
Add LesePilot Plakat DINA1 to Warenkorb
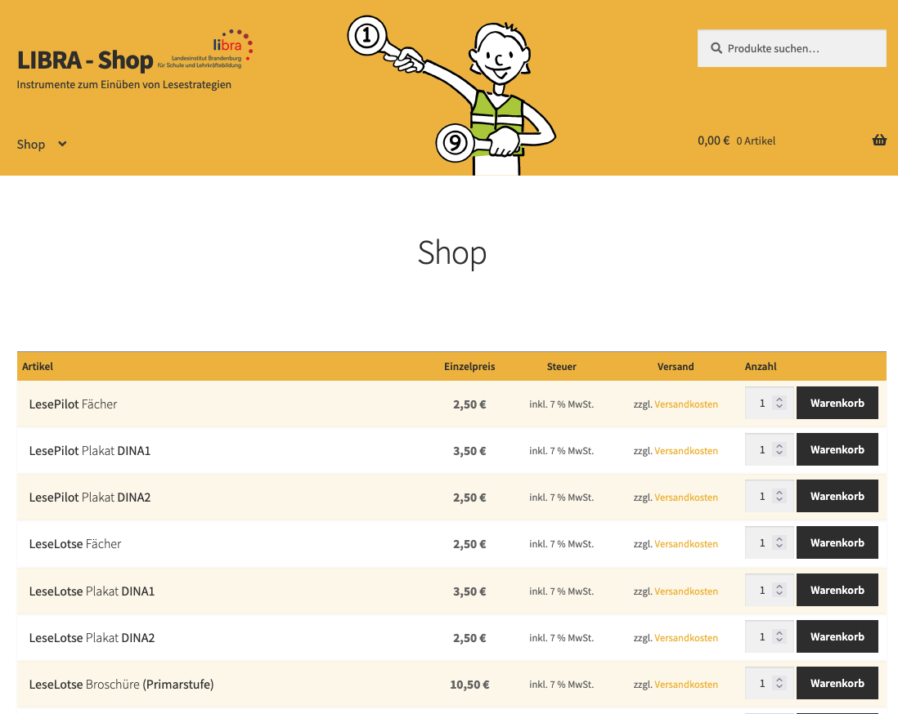click(837, 449)
